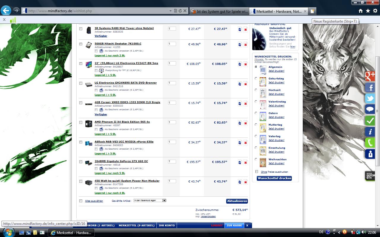The width and height of the screenshot is (380, 237).
Task: Open the Versandkosten link
Action: pos(208,217)
